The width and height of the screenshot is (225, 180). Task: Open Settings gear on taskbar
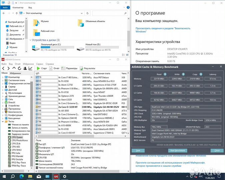coord(65,176)
